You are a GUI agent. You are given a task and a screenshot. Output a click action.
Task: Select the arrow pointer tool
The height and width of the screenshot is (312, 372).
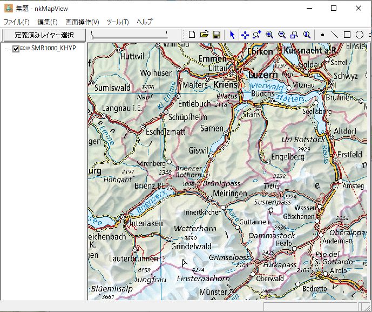(x=232, y=35)
